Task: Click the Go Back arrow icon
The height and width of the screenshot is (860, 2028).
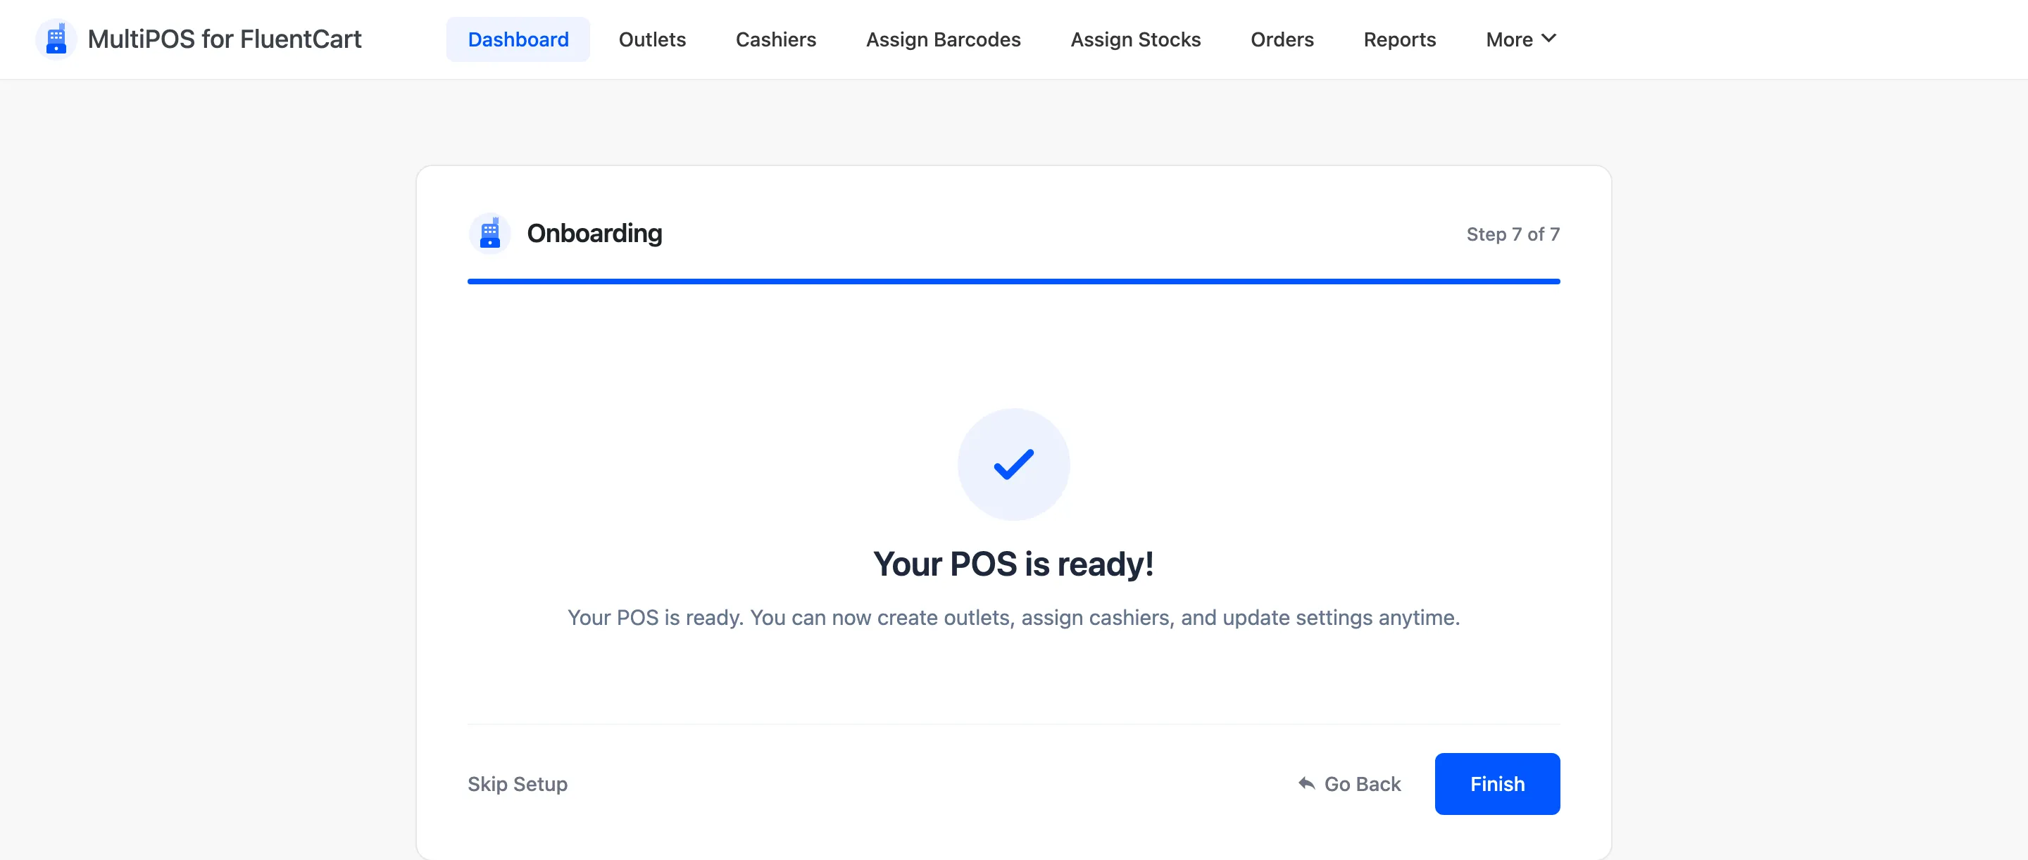Action: [x=1306, y=784]
